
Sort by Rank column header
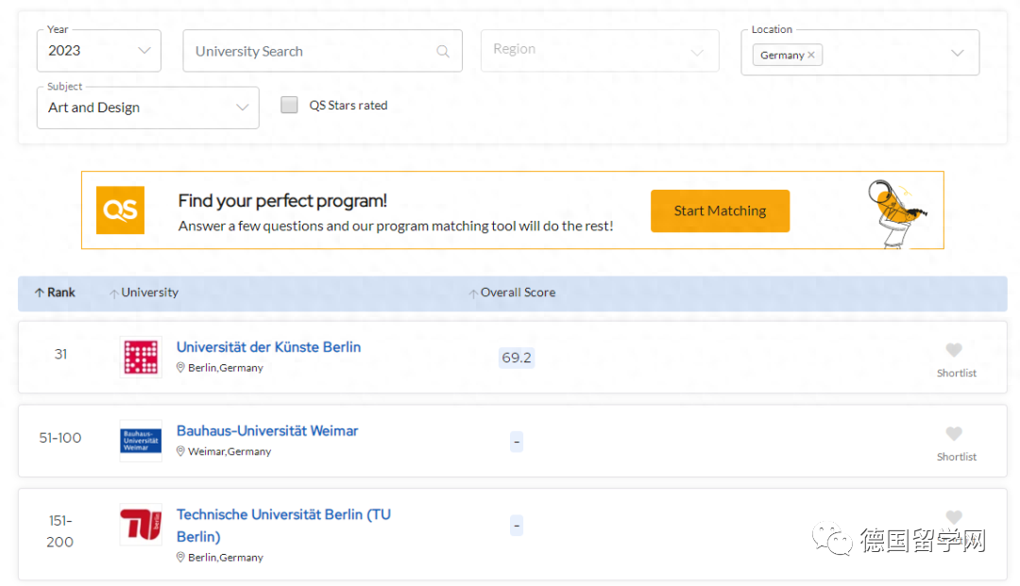[x=56, y=293]
